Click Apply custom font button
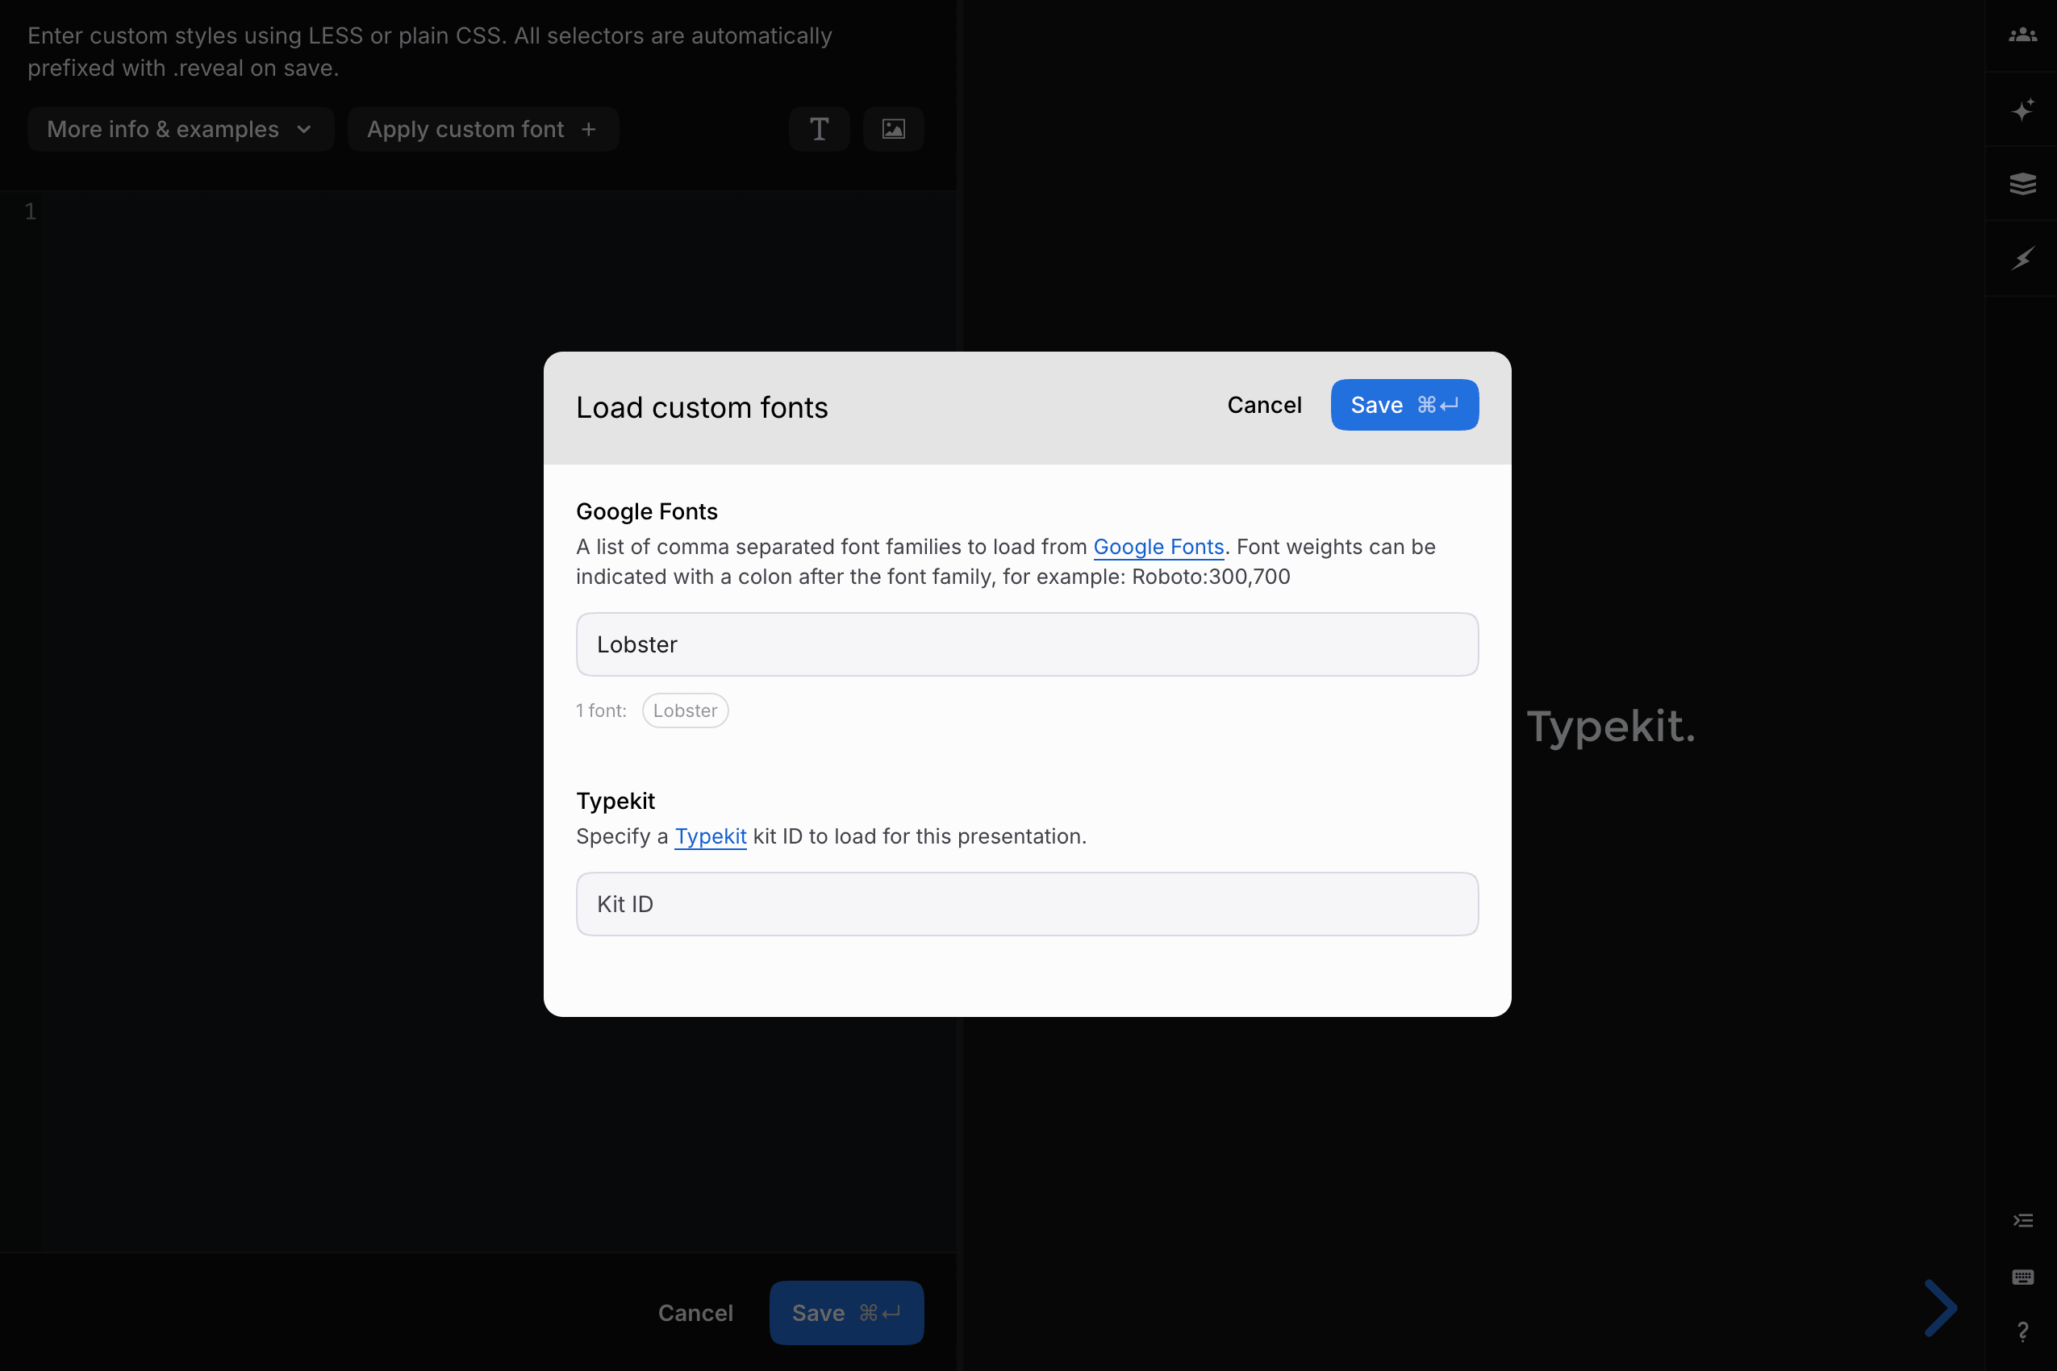 482,129
